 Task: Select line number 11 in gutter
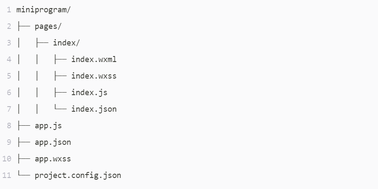pos(7,175)
